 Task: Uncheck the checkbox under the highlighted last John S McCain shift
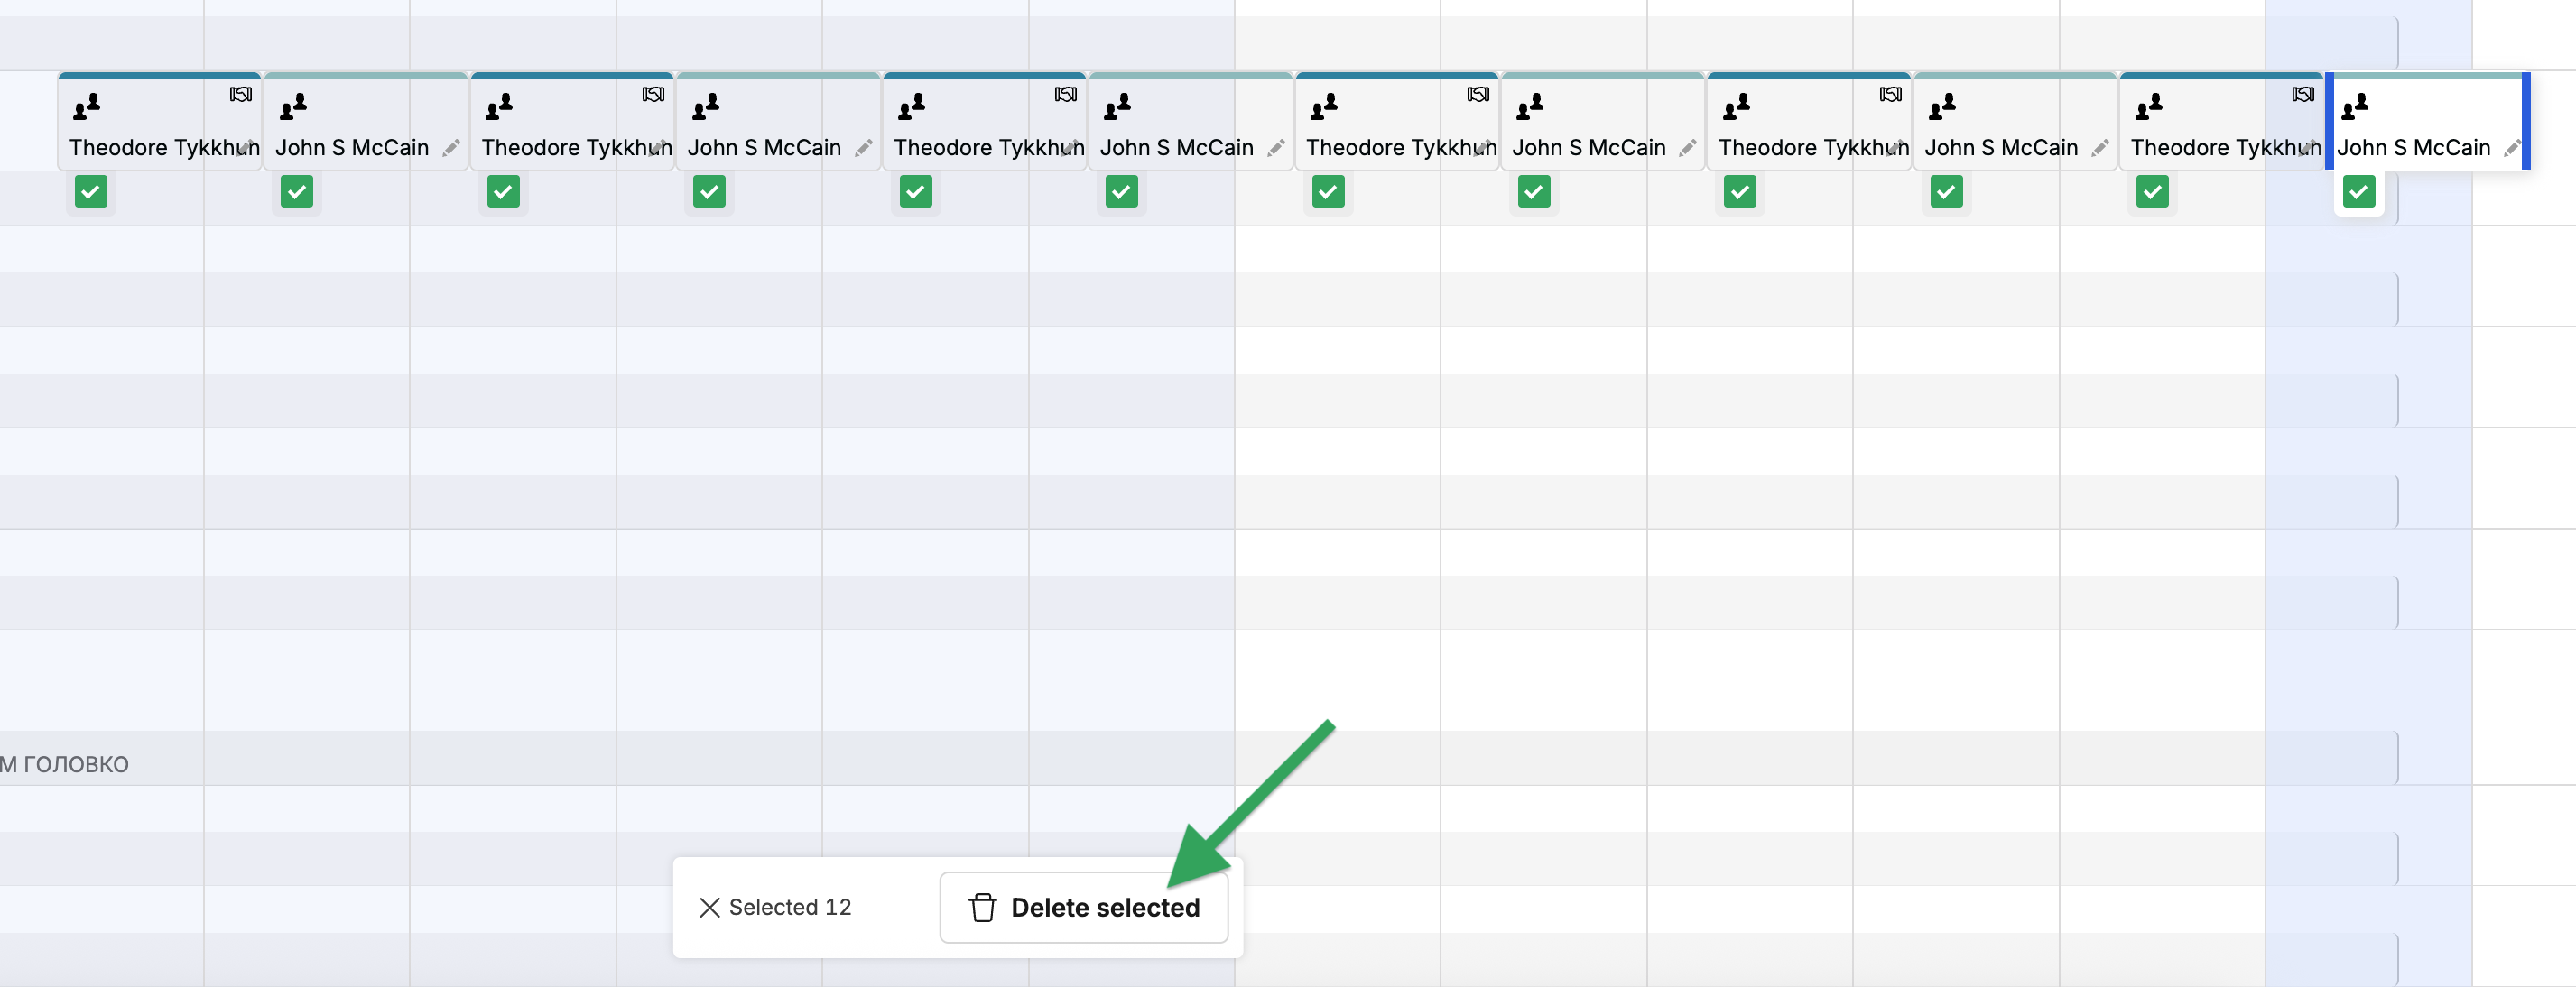pos(2359,191)
